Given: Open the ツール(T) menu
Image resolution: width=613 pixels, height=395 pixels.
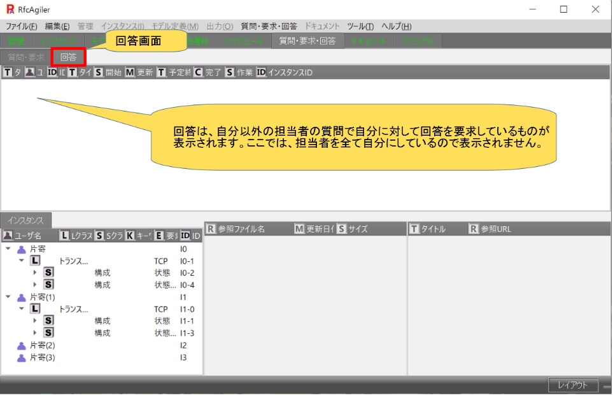Looking at the screenshot, I should pyautogui.click(x=360, y=26).
